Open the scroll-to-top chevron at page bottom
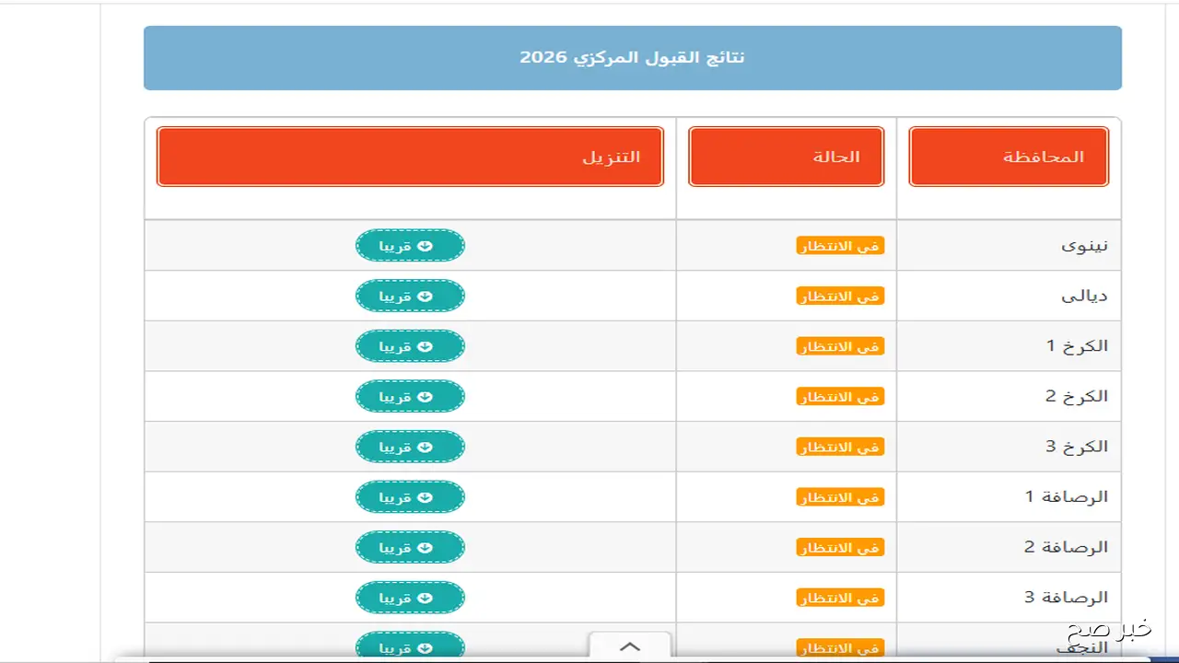1179x663 pixels. [630, 646]
